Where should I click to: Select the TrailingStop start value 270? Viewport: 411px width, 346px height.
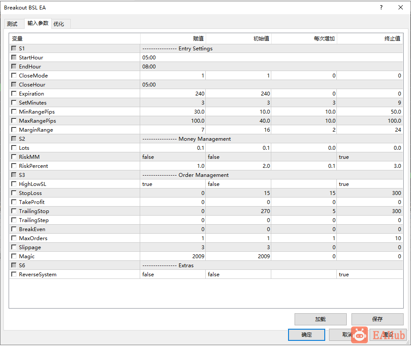238,211
